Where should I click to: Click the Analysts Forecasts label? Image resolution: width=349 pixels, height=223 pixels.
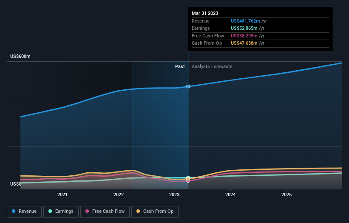[x=212, y=67]
